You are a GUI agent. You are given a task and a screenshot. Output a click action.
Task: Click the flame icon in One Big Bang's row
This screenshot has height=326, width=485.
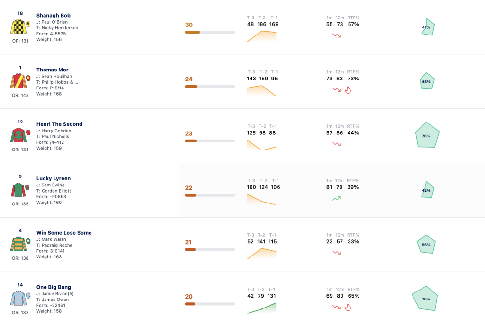(x=348, y=307)
